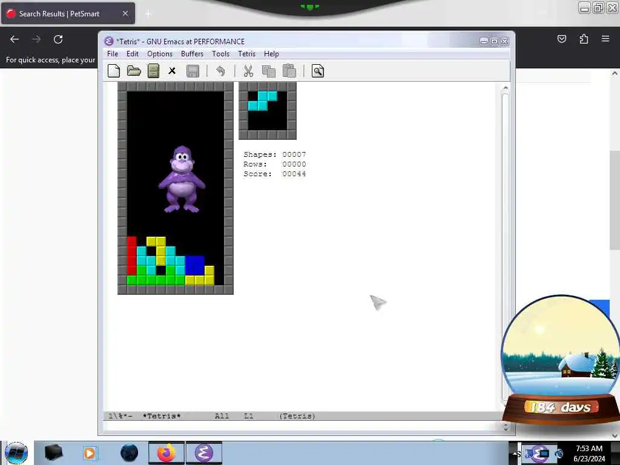Select the Search Results PetSmart tab
This screenshot has height=465, width=620.
68,14
